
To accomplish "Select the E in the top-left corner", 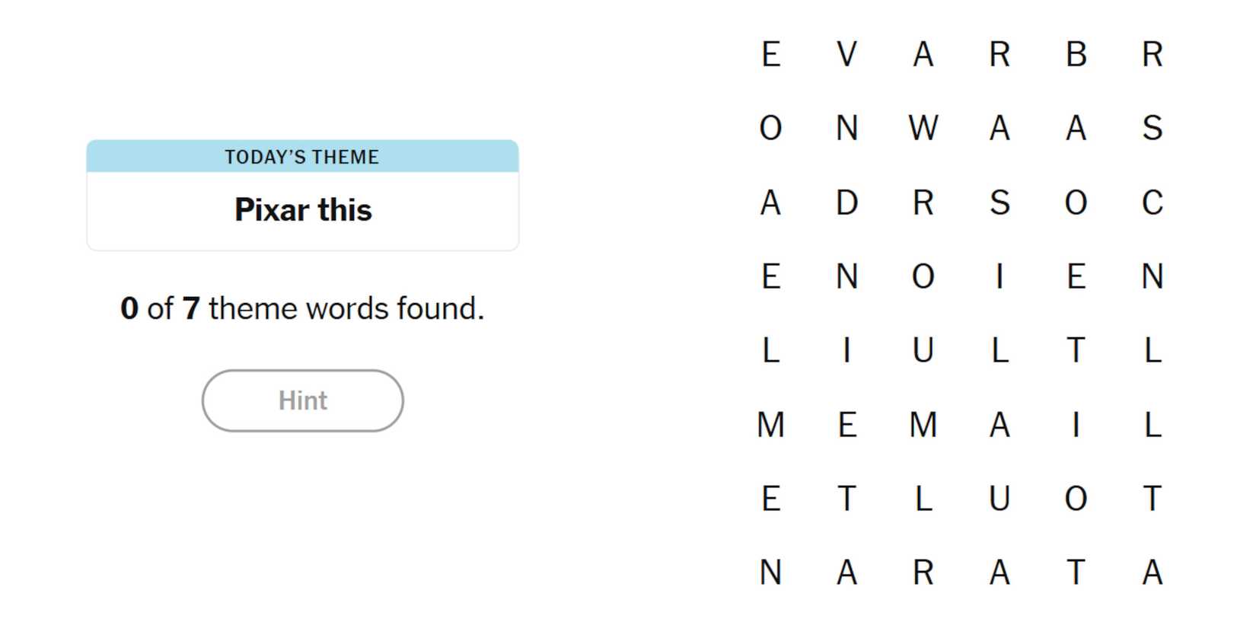I will pyautogui.click(x=770, y=55).
